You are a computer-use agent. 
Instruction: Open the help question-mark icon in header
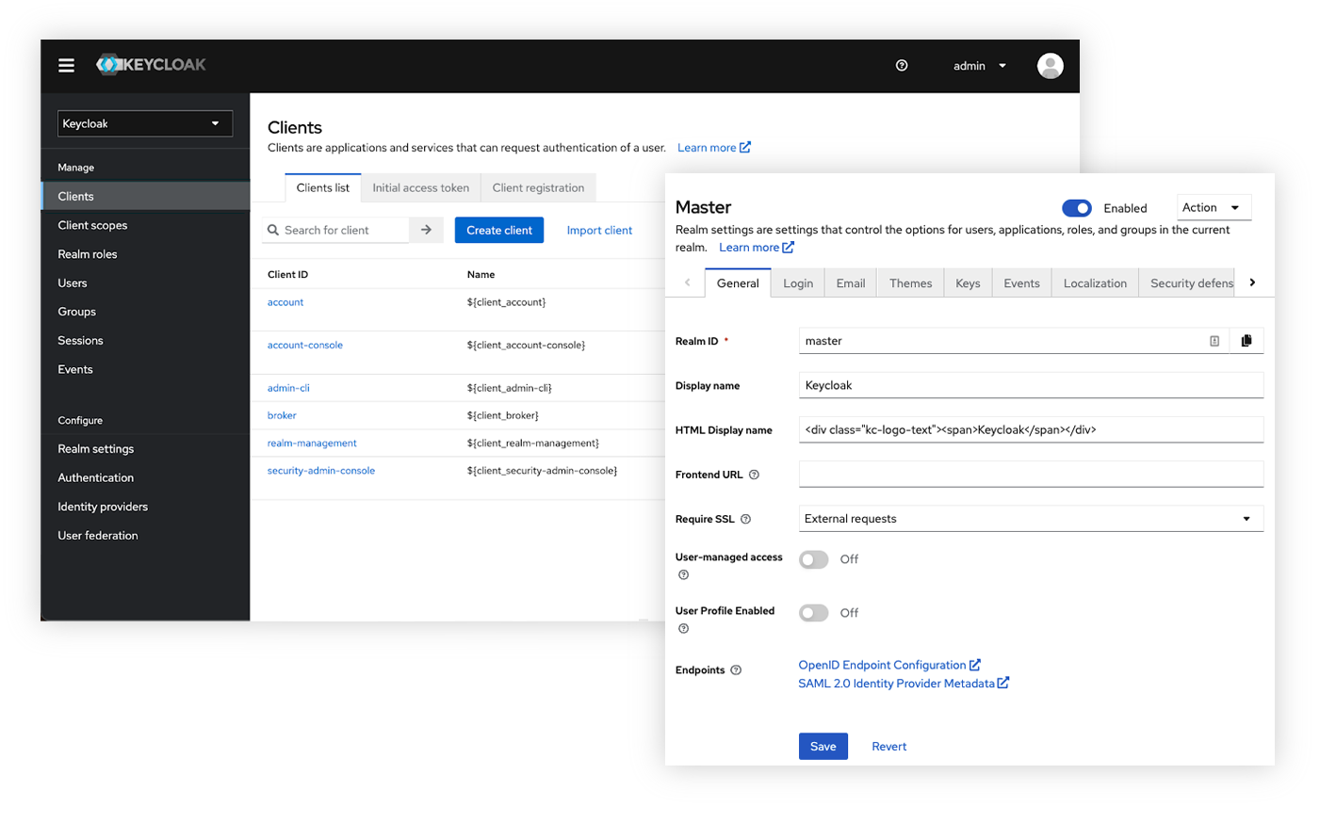902,65
